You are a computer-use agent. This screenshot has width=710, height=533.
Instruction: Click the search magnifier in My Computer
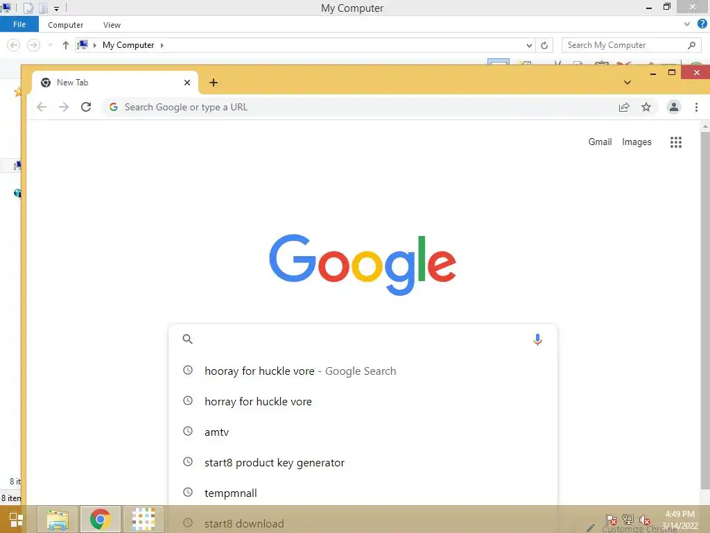coord(691,45)
